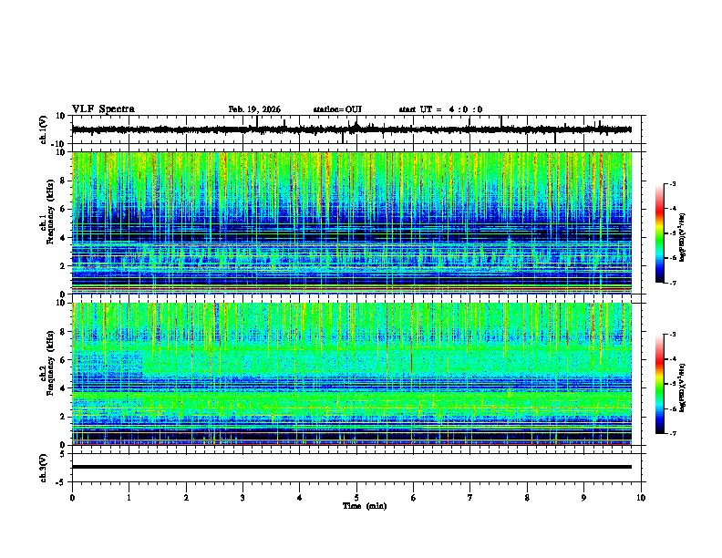Click the ch.2 spectrogram color scale bar
This screenshot has width=722, height=558.
[x=660, y=384]
